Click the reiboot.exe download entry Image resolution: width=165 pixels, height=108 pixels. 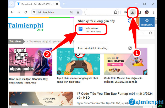[91, 30]
